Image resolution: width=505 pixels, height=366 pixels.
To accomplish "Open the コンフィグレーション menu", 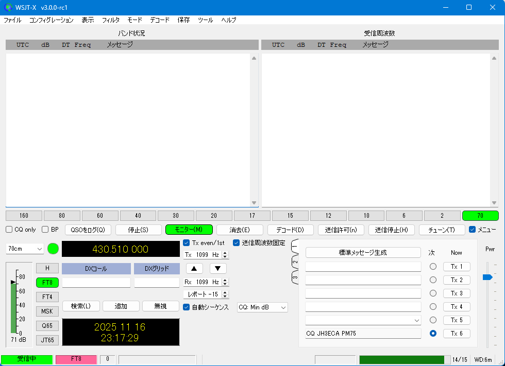I will click(51, 20).
